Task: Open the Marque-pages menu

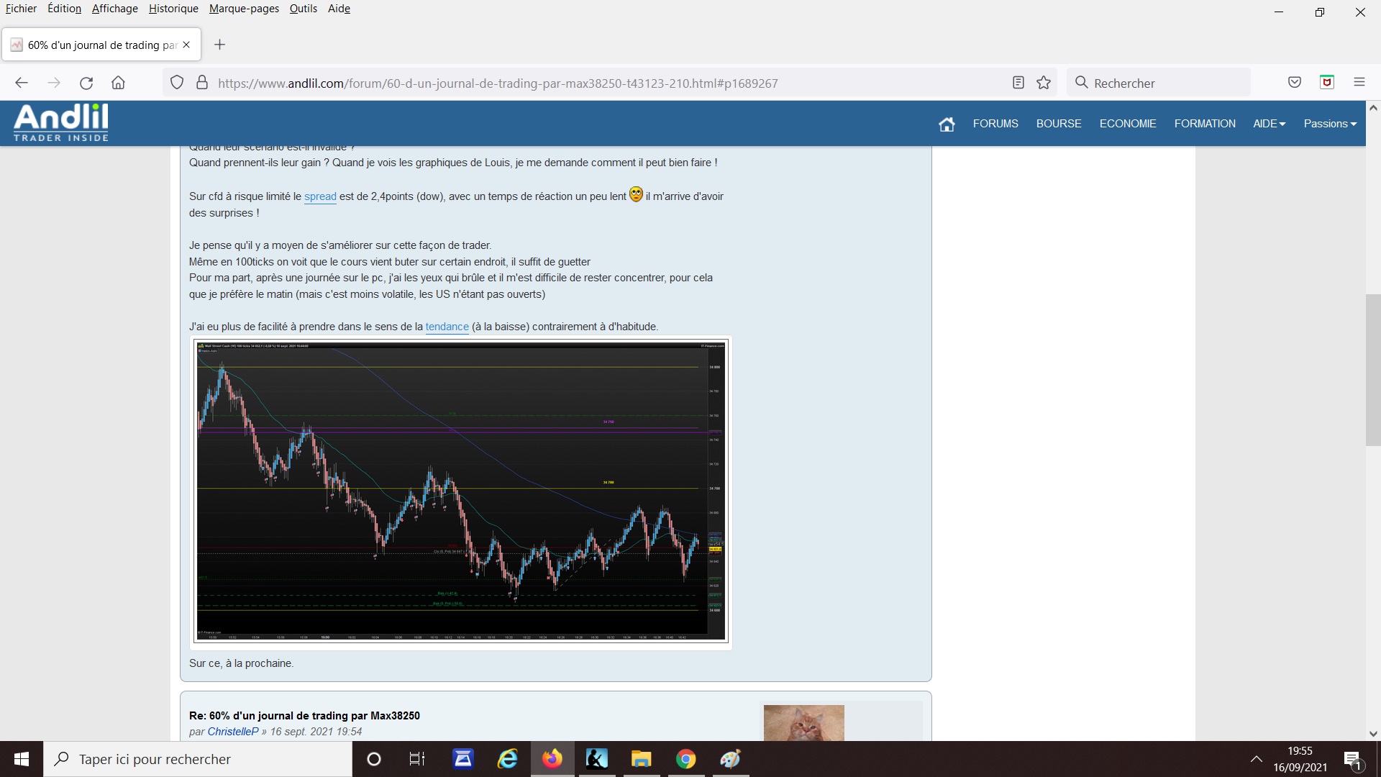Action: click(244, 9)
